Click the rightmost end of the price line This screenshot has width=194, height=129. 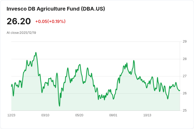point(180,90)
